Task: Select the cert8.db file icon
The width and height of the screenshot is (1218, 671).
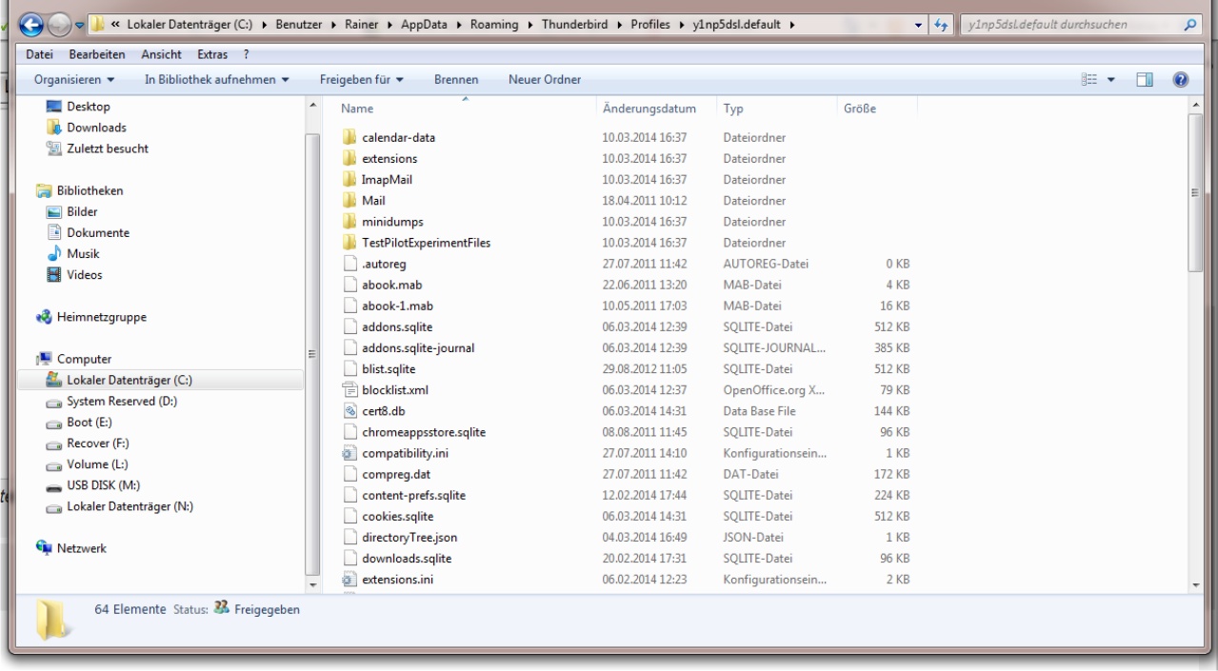Action: 349,411
